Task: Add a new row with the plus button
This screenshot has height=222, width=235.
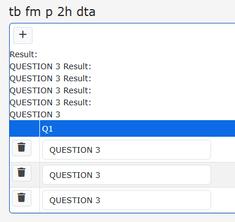Action: (x=23, y=35)
